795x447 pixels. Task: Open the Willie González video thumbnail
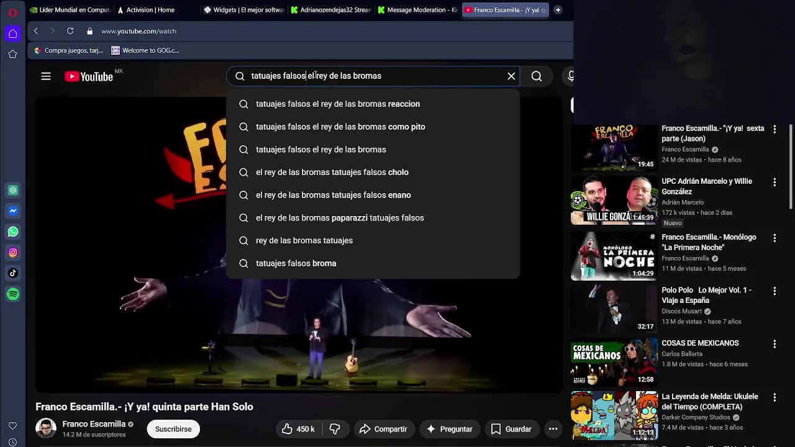[x=614, y=200]
